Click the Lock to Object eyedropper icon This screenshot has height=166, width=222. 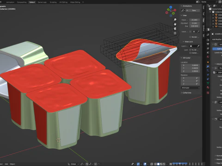coord(198,46)
